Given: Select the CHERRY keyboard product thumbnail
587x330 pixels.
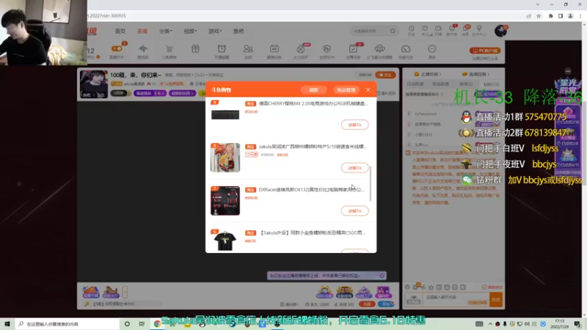Looking at the screenshot, I should pos(225,114).
